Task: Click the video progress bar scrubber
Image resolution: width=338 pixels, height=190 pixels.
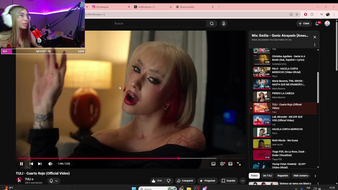Action: pos(179,158)
